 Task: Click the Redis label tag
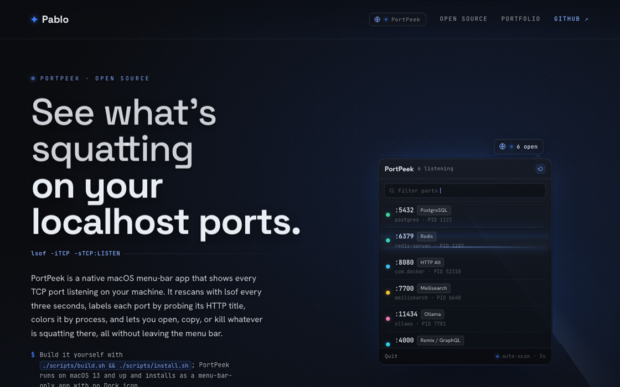(x=426, y=236)
